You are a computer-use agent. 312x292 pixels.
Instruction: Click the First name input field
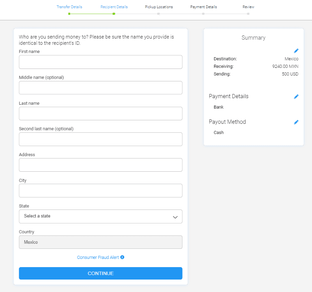[x=100, y=62]
